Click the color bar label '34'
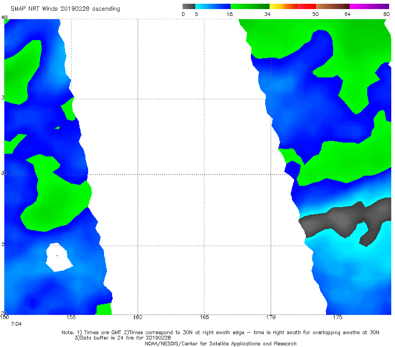 pyautogui.click(x=267, y=14)
